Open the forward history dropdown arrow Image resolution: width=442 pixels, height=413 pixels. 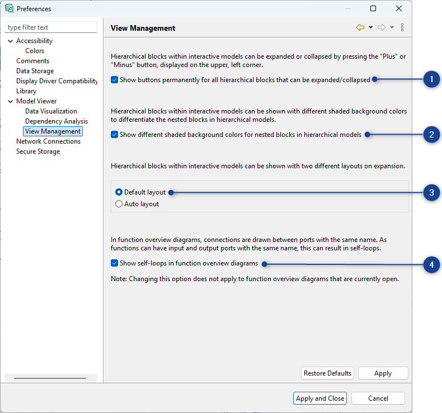point(392,27)
